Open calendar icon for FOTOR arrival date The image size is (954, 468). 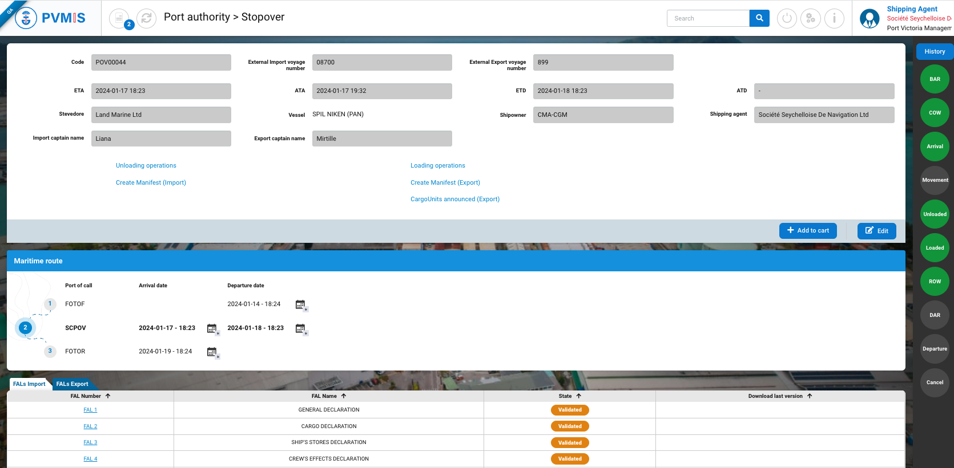212,352
